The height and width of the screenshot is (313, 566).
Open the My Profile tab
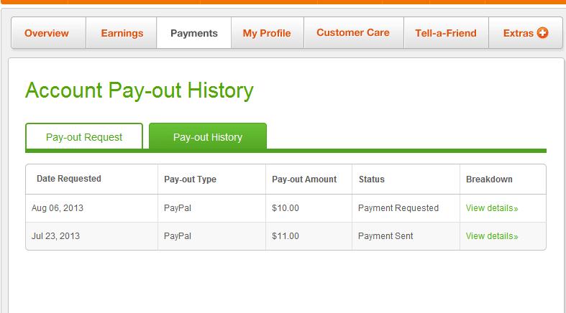(267, 33)
